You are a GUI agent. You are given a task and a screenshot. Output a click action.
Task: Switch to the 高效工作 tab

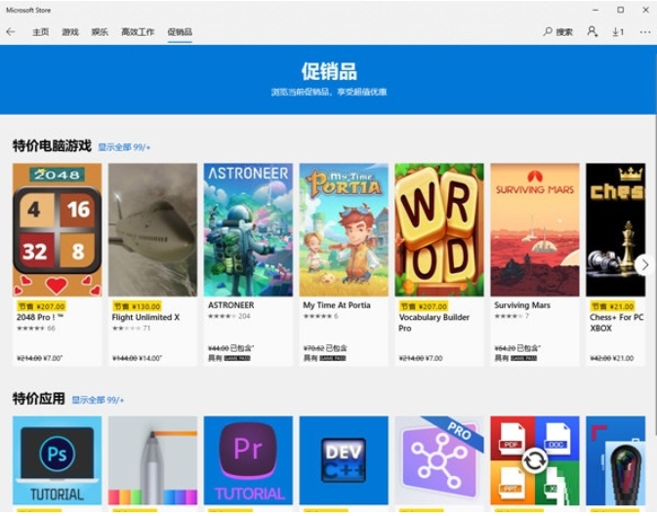click(x=138, y=32)
